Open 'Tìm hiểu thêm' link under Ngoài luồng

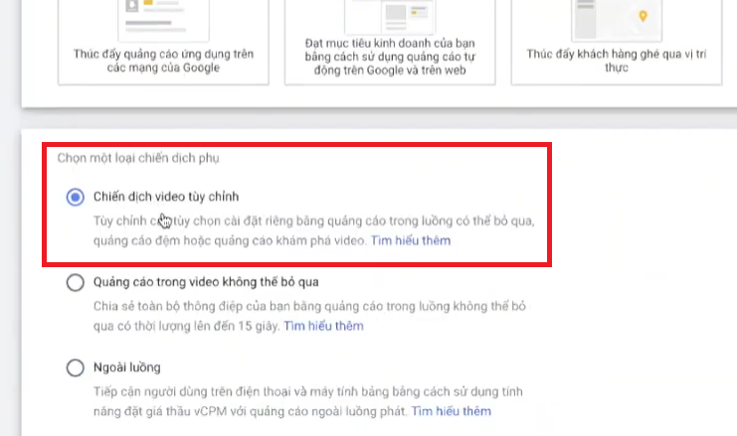pos(451,411)
